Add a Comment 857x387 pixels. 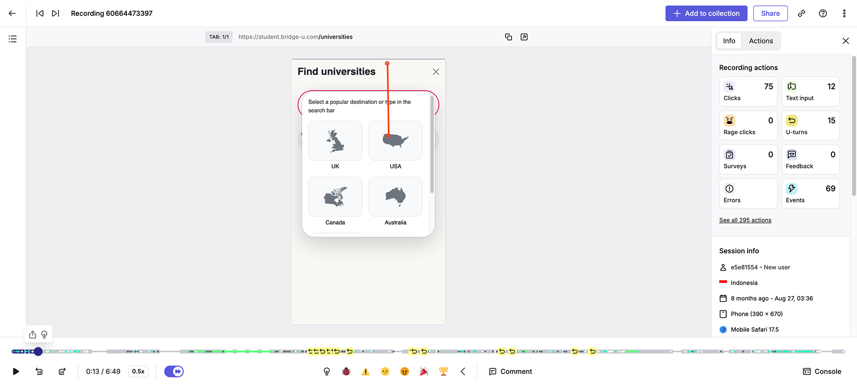coord(511,371)
